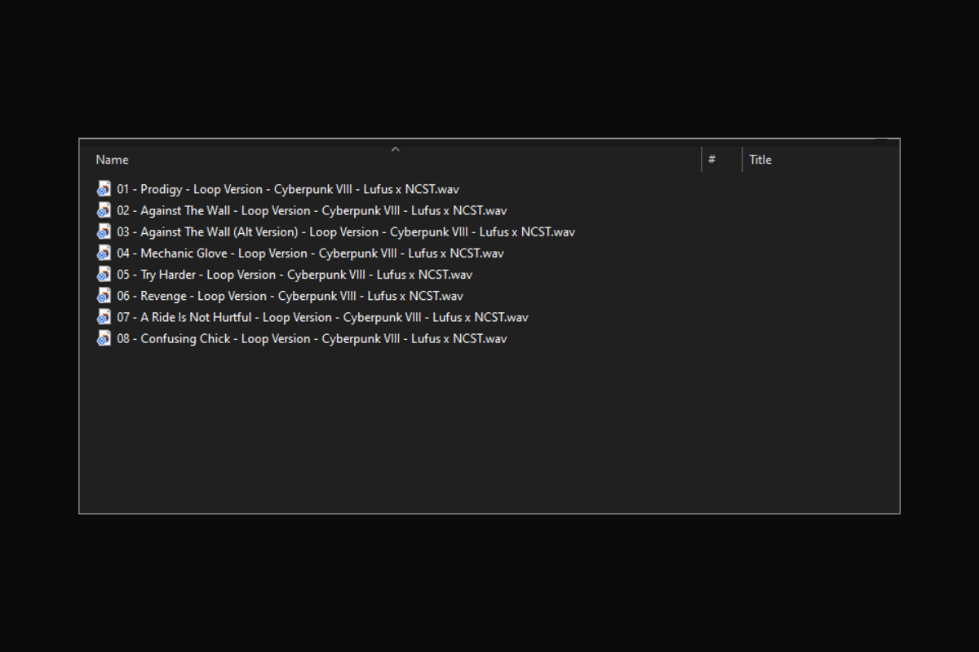Image resolution: width=979 pixels, height=652 pixels.
Task: Select the file name 02 - Against The Wall Loop Version
Action: point(312,210)
